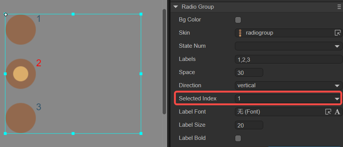Open the Radio Group panel options menu
The image size is (343, 147).
pyautogui.click(x=339, y=7)
